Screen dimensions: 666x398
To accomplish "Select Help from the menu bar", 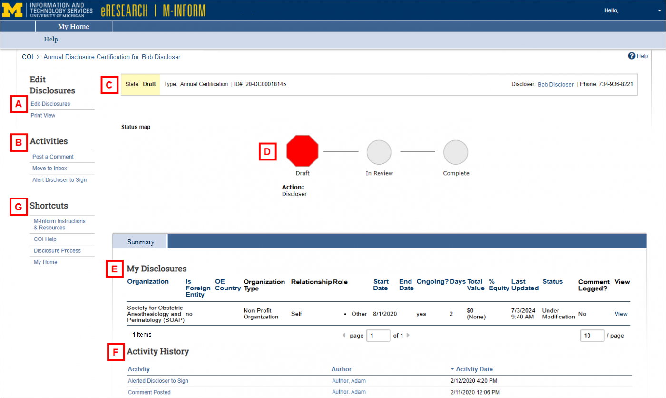I will click(x=50, y=39).
